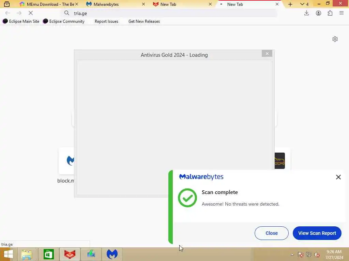Open Eclipse Main Site bookmark
The image size is (349, 261).
pos(21,21)
